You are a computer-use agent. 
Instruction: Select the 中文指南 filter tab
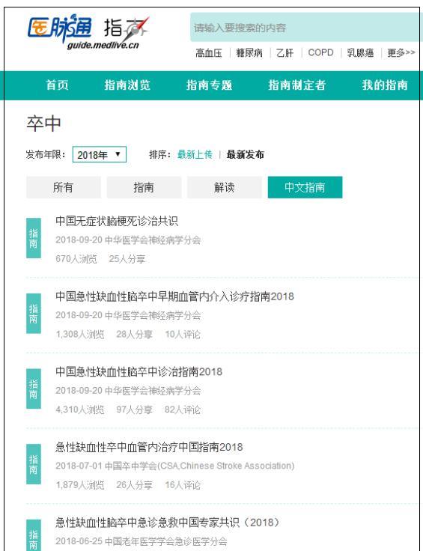(x=305, y=187)
